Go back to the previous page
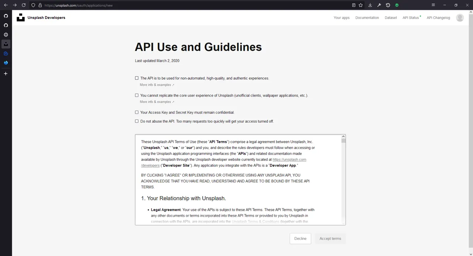The height and width of the screenshot is (256, 473). click(6, 5)
